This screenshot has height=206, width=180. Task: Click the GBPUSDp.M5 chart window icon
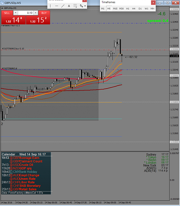[x=2, y=3]
